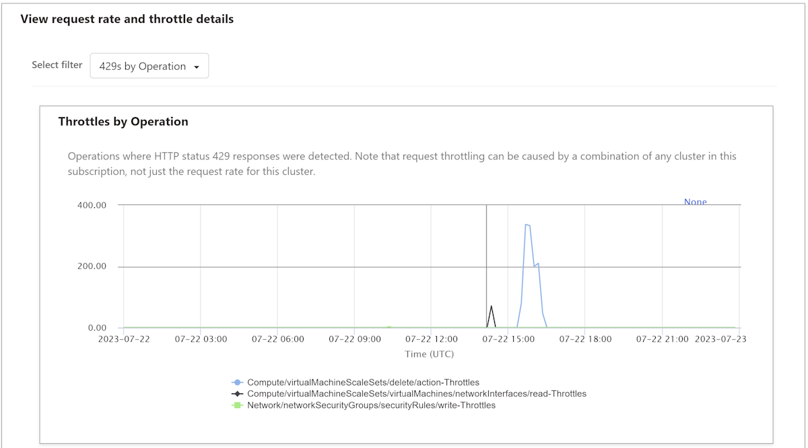The image size is (808, 448).
Task: Click the blue circle legend marker
Action: (x=236, y=382)
